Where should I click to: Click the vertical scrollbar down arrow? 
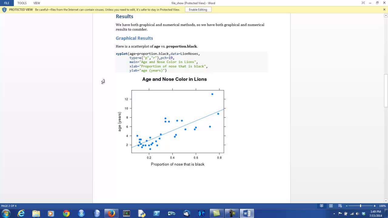(386, 201)
